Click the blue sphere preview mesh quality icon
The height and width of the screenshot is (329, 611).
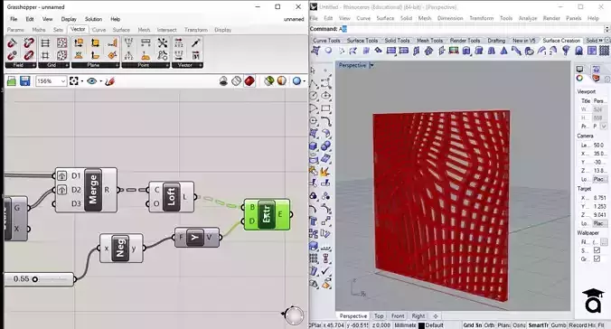pyautogui.click(x=297, y=81)
